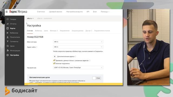This screenshot has width=173, height=97.
Task: Click plus icon for Дополнительные адреса
Action: [55, 56]
